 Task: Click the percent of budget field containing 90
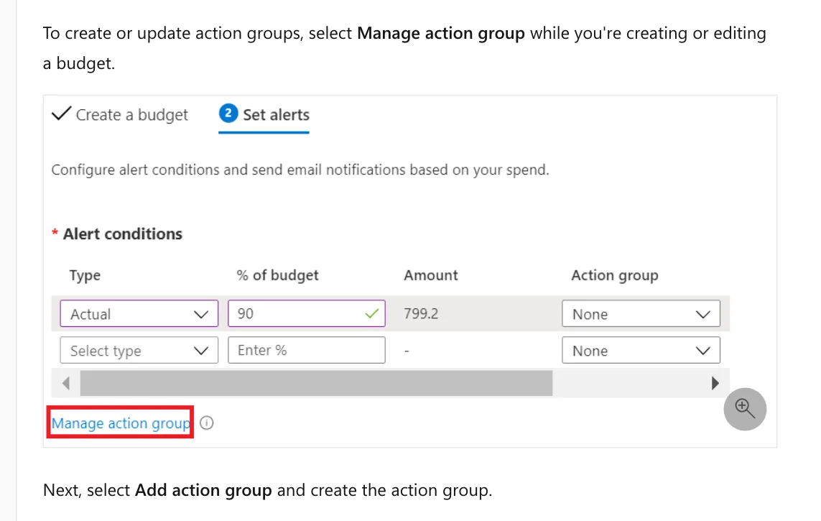pos(306,313)
